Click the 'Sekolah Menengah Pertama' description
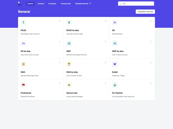The image size is (173, 129). click(x=77, y=55)
